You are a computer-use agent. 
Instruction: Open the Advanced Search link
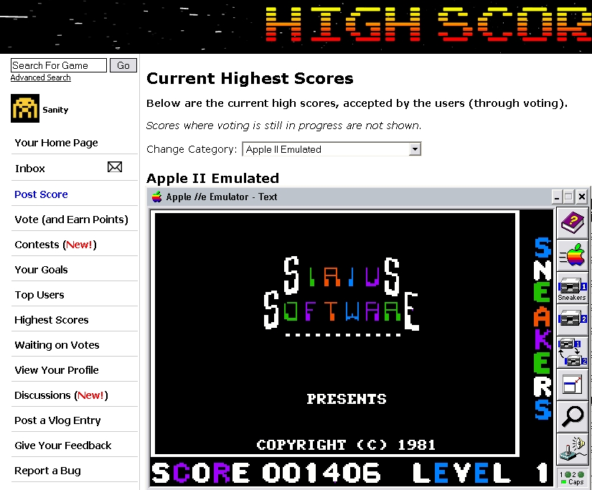(x=40, y=77)
